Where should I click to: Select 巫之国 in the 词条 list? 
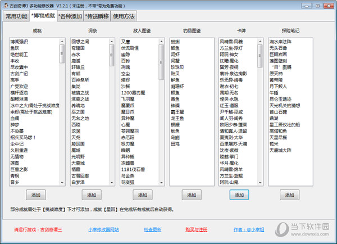click(78, 112)
